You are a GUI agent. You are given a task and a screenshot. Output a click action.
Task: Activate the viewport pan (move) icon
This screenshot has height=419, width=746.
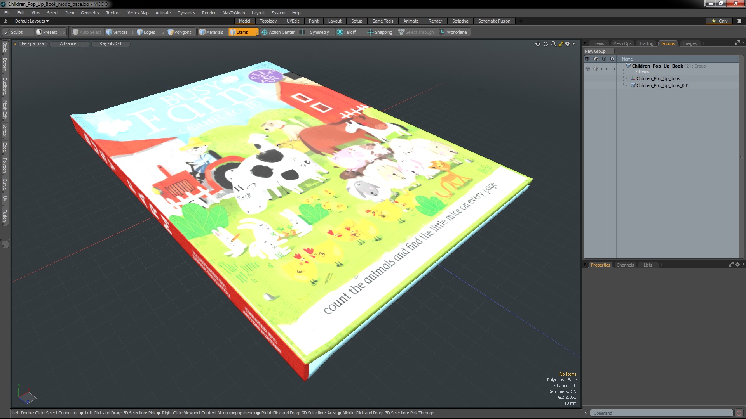coord(538,44)
